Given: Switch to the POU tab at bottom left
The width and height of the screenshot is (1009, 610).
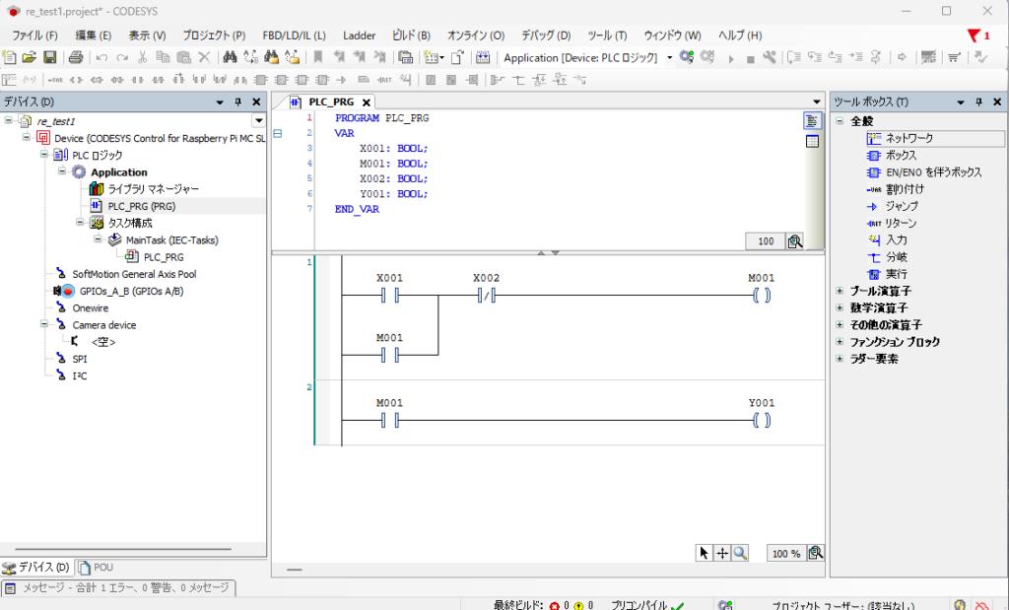Looking at the screenshot, I should [x=96, y=568].
